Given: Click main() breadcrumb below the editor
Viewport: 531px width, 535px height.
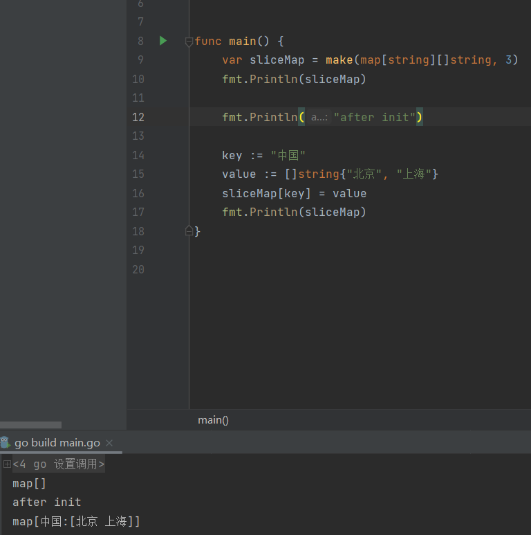Looking at the screenshot, I should tap(214, 420).
